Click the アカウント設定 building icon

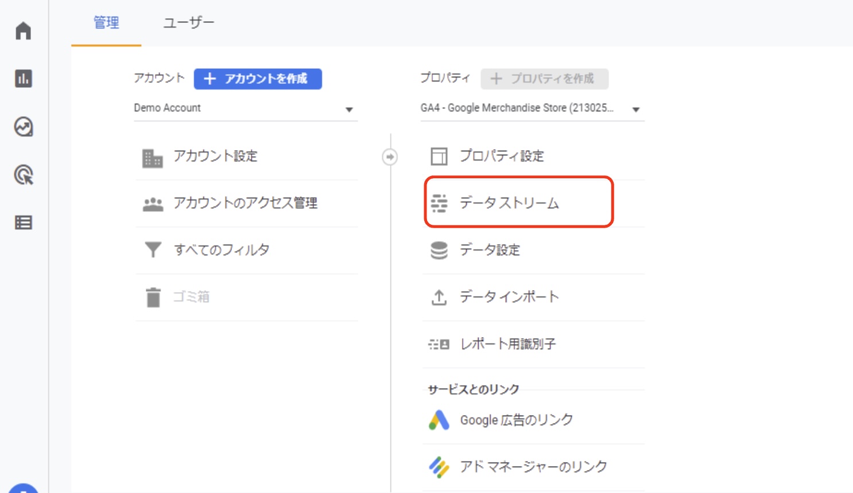point(153,158)
